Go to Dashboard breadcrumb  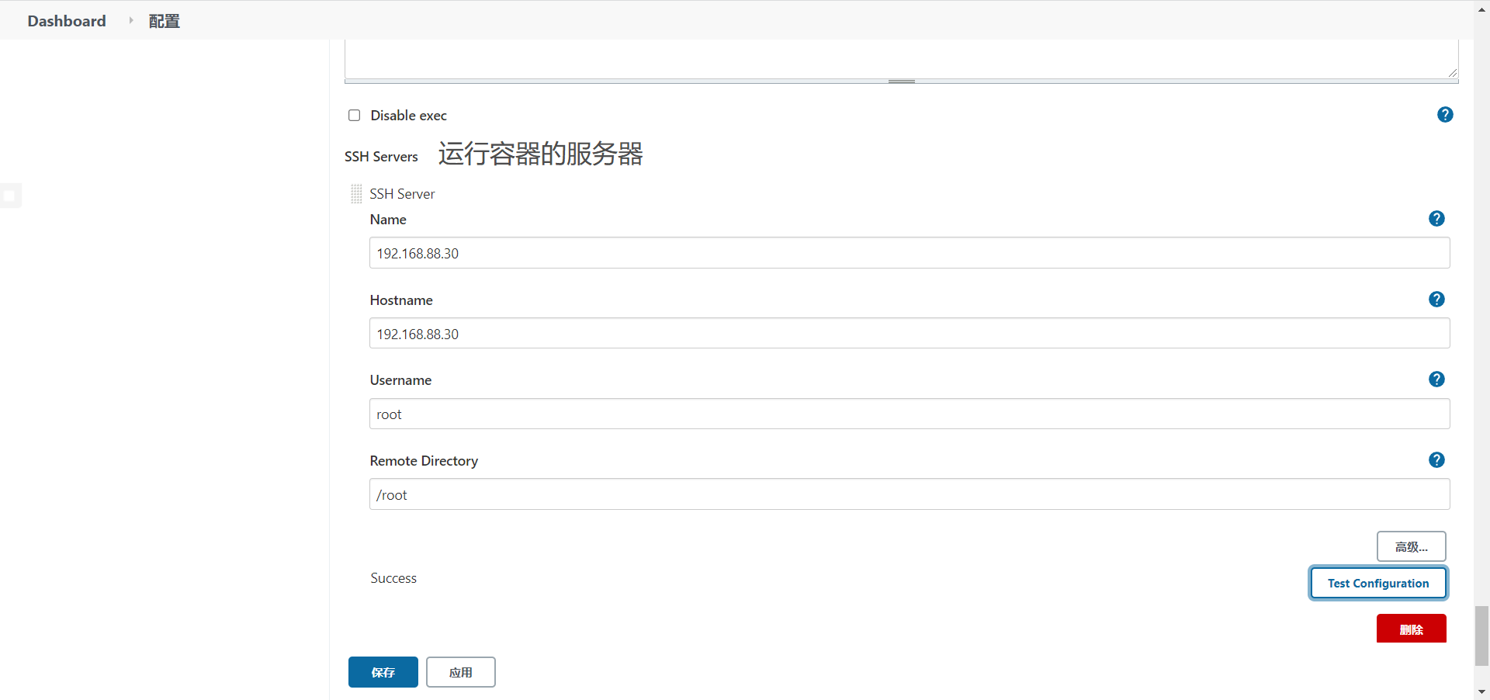click(x=67, y=21)
